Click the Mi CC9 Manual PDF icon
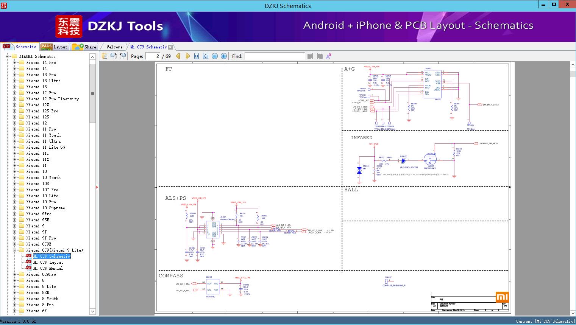This screenshot has height=325, width=576. [x=28, y=268]
